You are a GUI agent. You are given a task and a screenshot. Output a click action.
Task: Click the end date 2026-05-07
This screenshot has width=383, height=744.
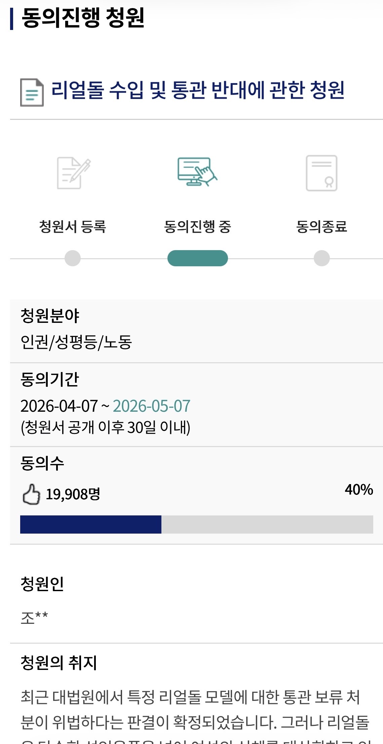point(152,406)
